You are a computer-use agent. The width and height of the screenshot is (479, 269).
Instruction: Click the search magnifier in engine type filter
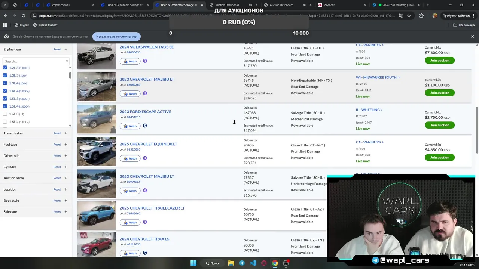pyautogui.click(x=67, y=61)
